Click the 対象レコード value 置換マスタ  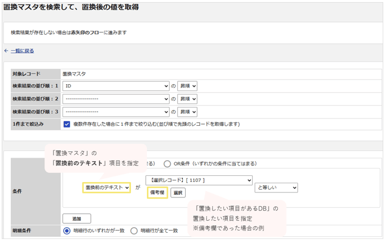[x=74, y=74]
